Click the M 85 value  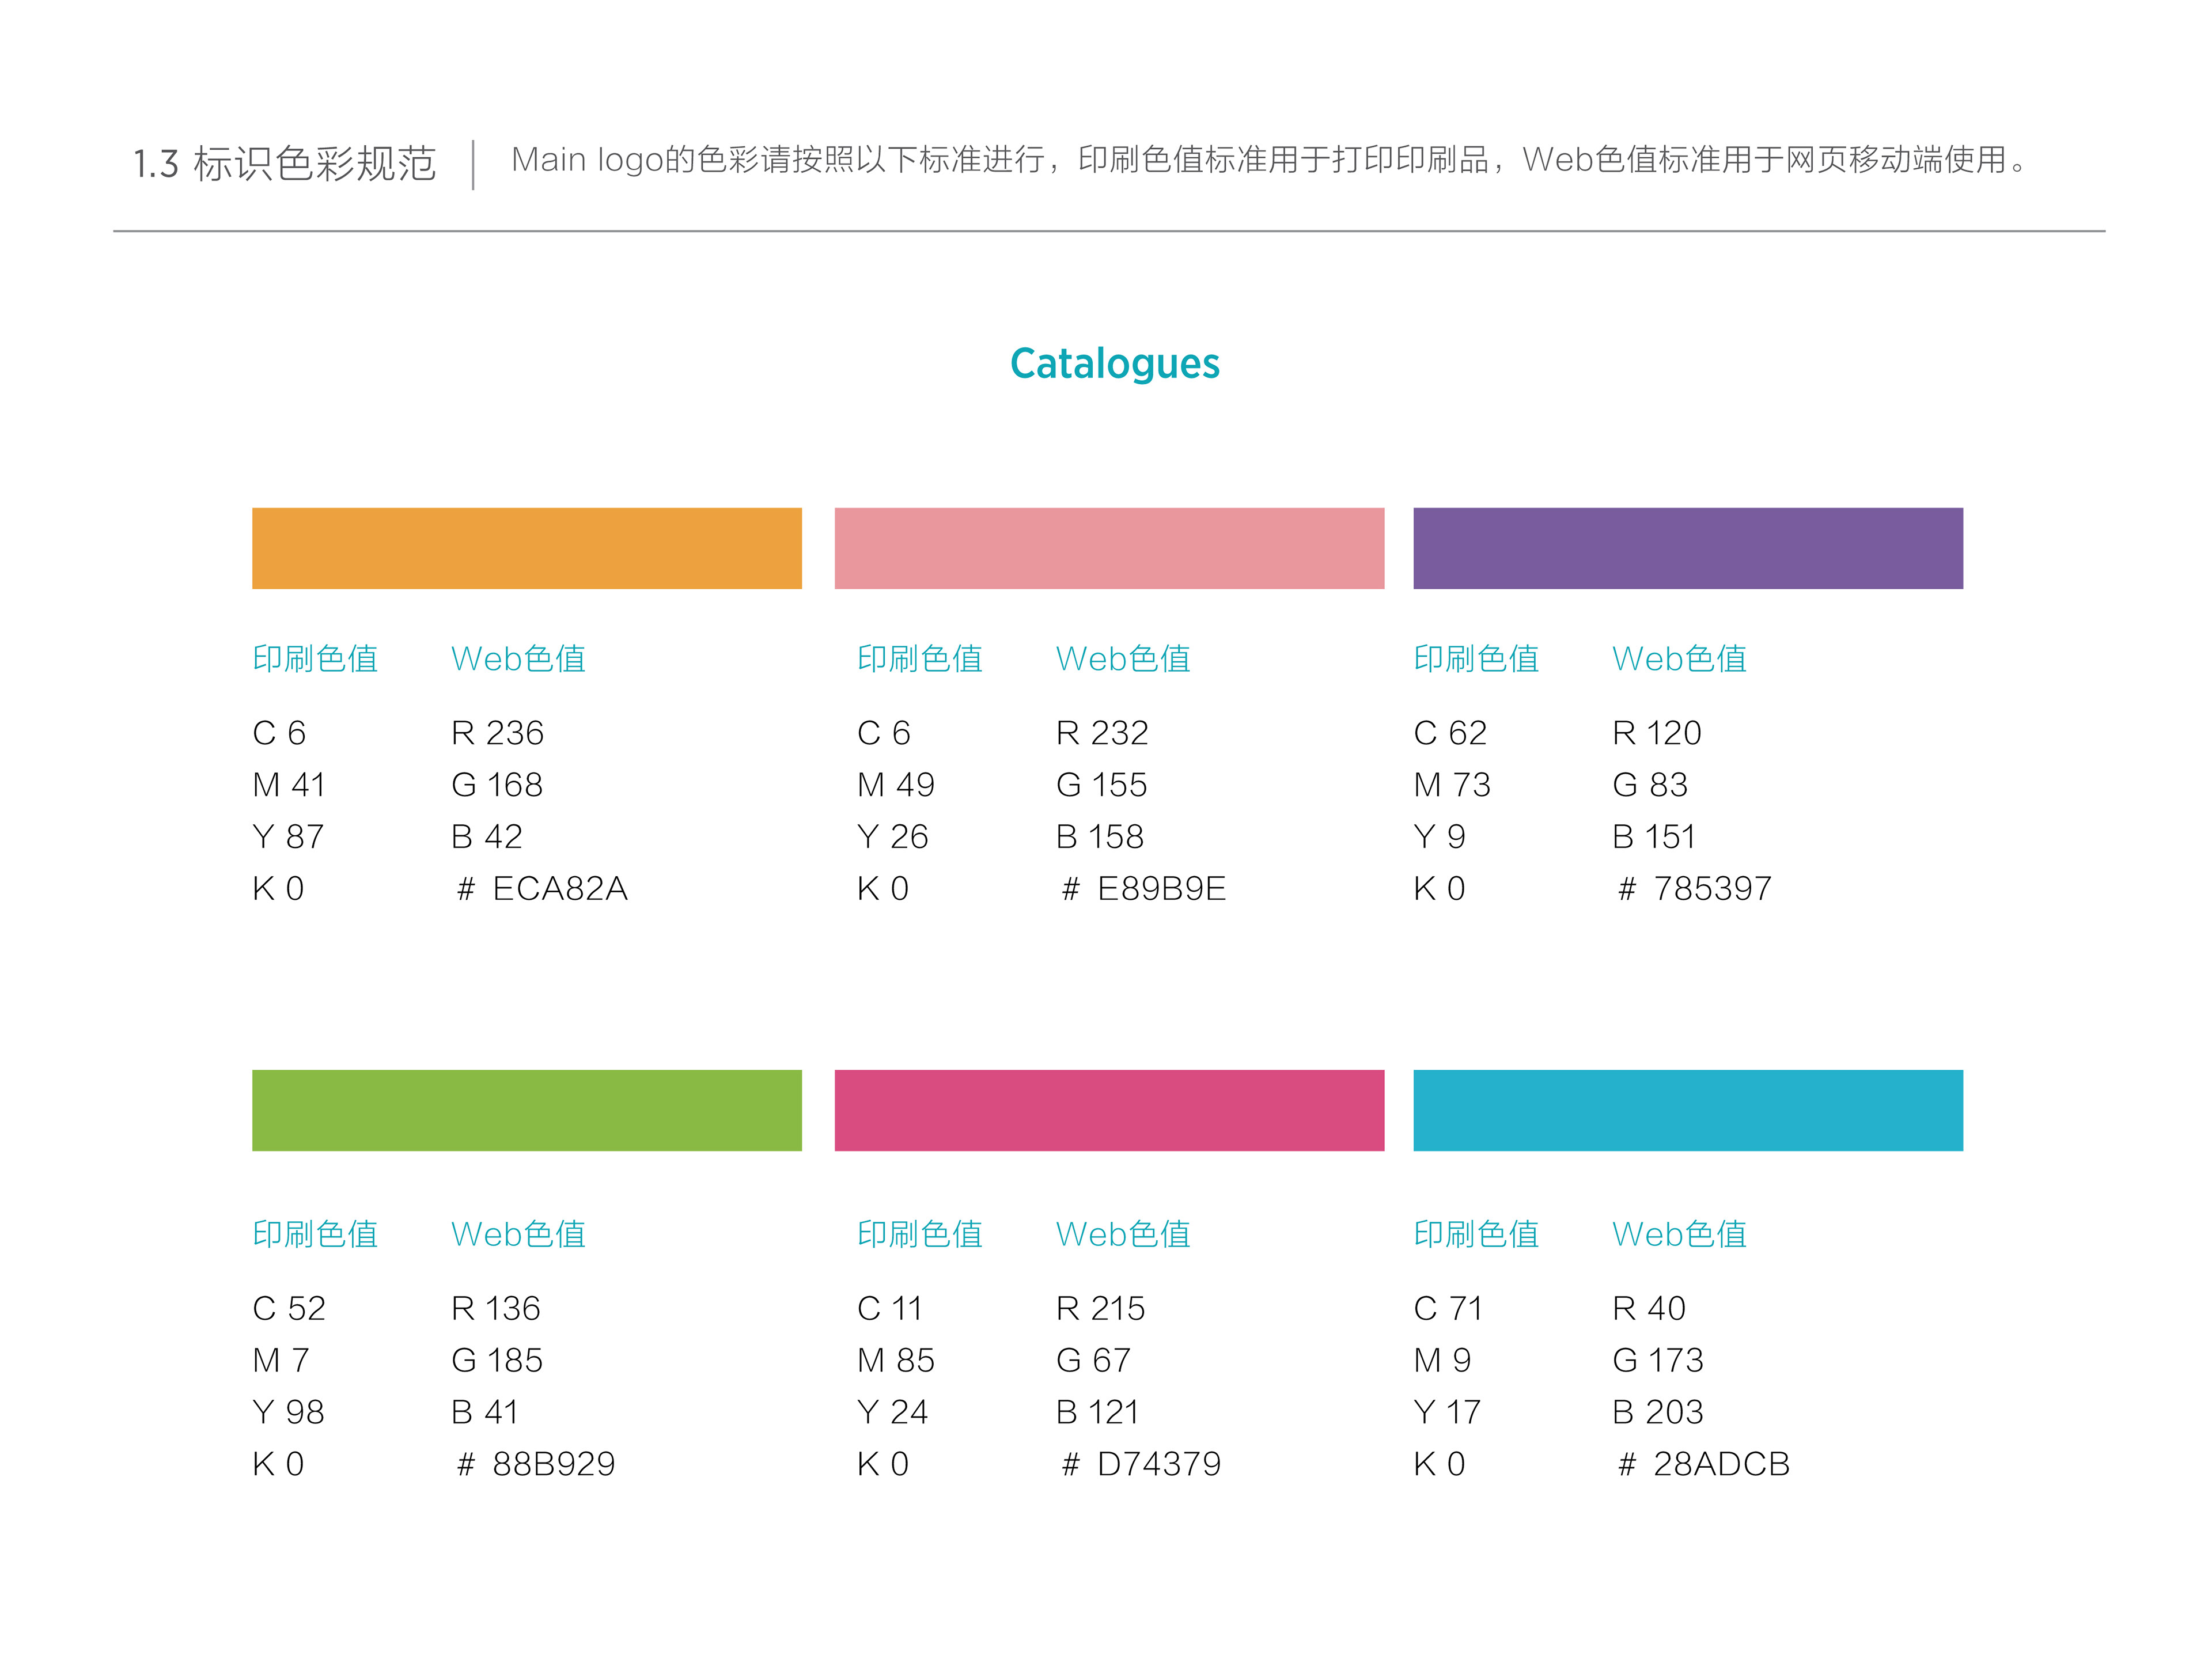(896, 1360)
